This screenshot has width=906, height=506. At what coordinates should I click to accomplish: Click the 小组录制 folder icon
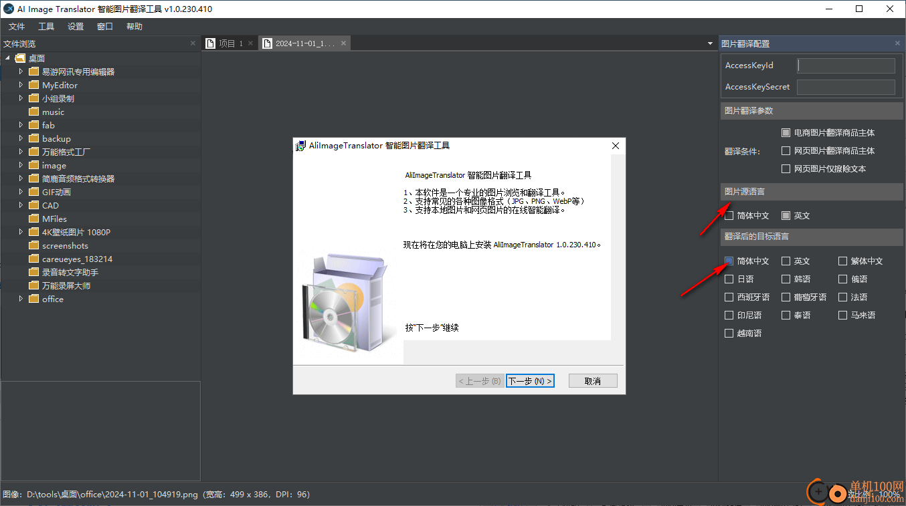click(34, 98)
